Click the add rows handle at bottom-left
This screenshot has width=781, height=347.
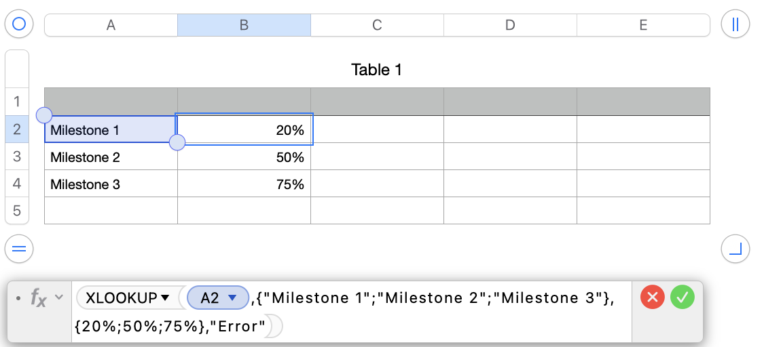pyautogui.click(x=19, y=249)
